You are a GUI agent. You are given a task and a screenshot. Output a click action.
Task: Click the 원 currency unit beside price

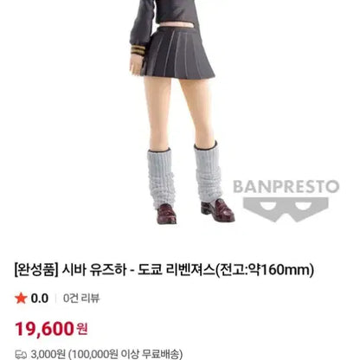(x=82, y=329)
